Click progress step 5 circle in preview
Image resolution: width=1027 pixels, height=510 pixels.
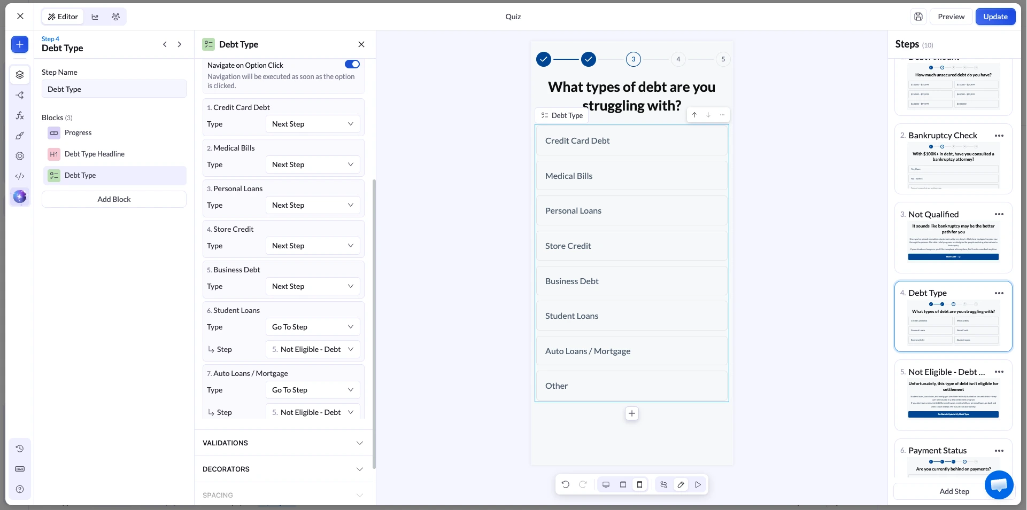(x=723, y=59)
